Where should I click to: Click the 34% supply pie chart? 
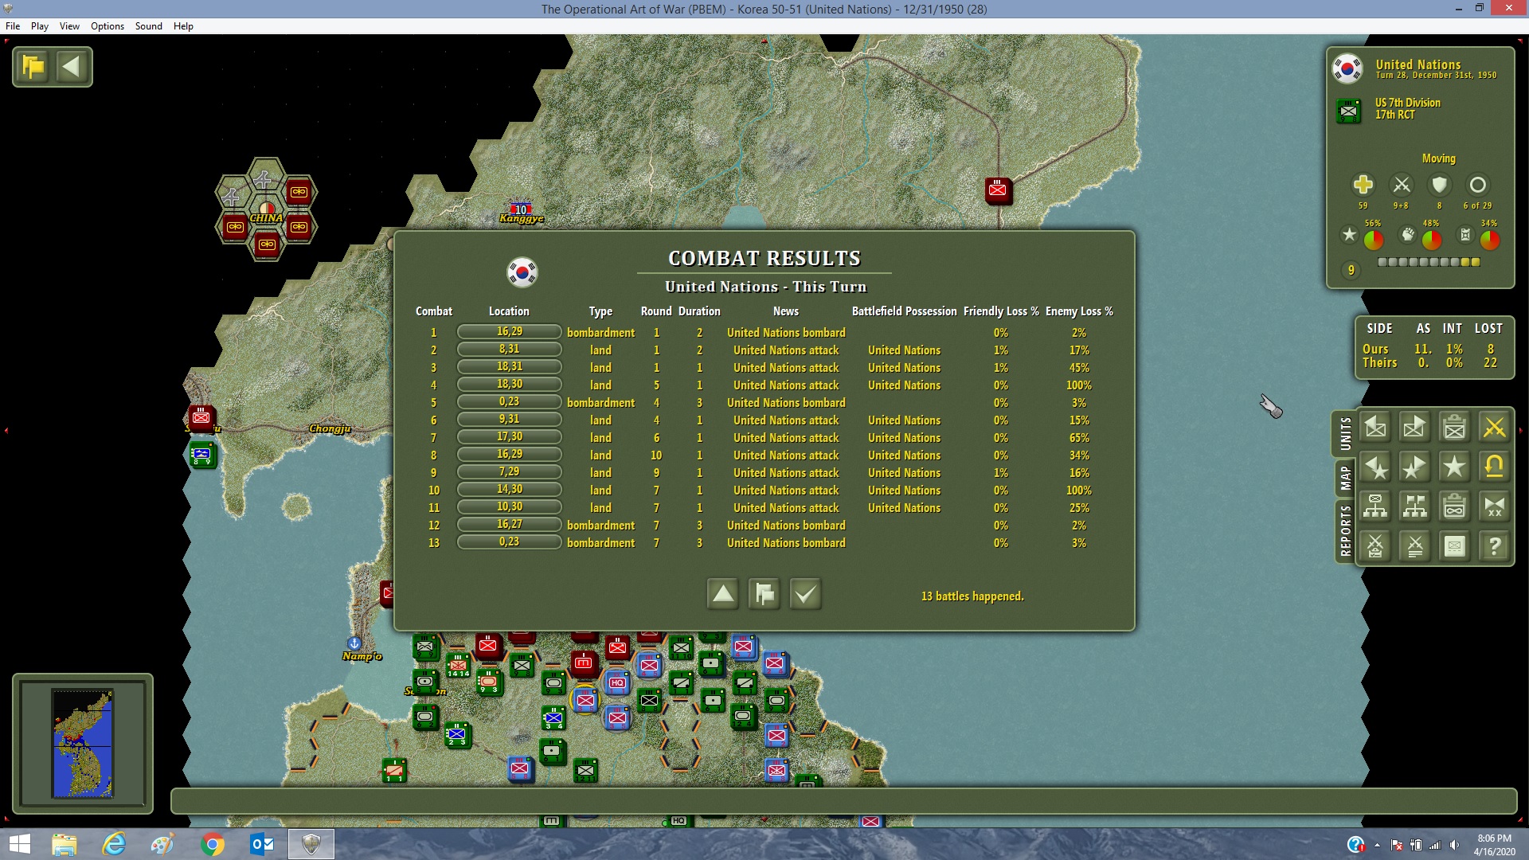click(x=1490, y=240)
